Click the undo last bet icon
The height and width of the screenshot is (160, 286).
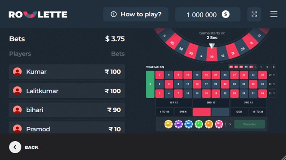(261, 67)
